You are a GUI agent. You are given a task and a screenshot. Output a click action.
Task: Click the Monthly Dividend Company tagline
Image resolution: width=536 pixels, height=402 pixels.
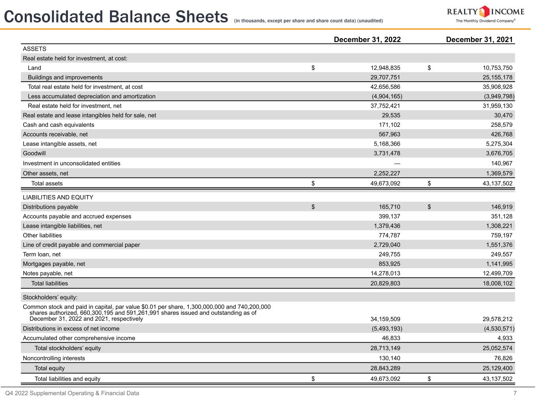pos(485,21)
